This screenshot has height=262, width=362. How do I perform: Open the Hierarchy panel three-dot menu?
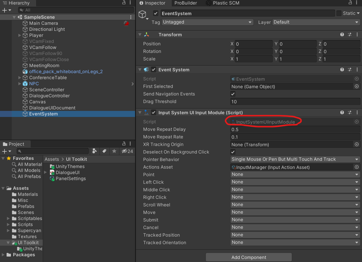[131, 3]
